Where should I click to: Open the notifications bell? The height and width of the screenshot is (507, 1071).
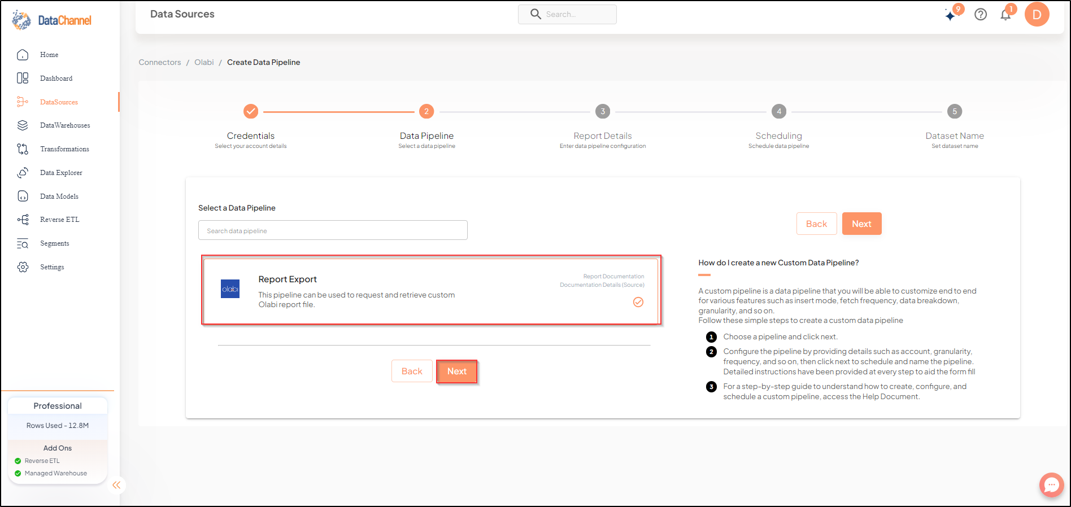click(1005, 15)
